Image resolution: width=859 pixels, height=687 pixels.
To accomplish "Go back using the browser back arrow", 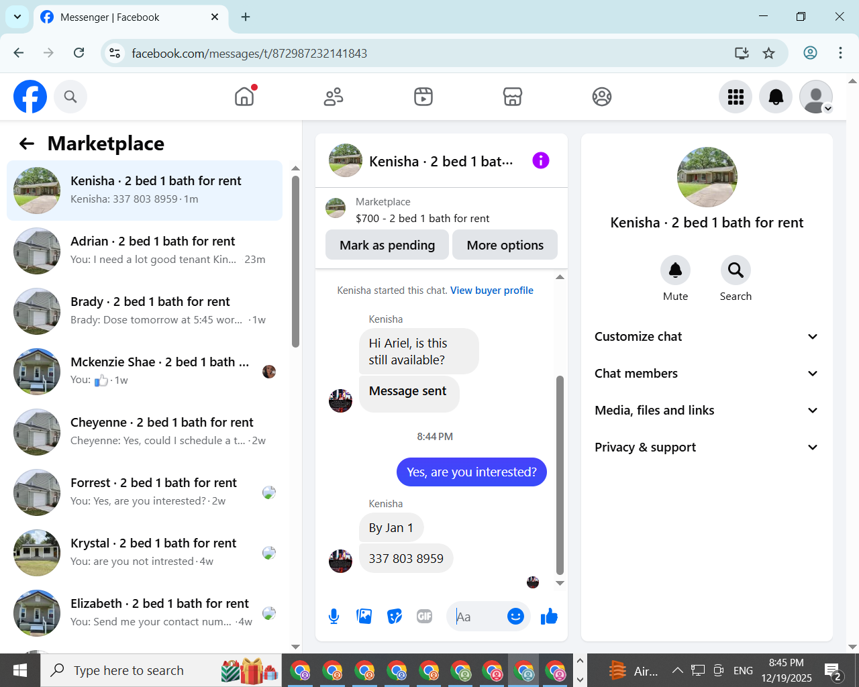I will tap(19, 53).
